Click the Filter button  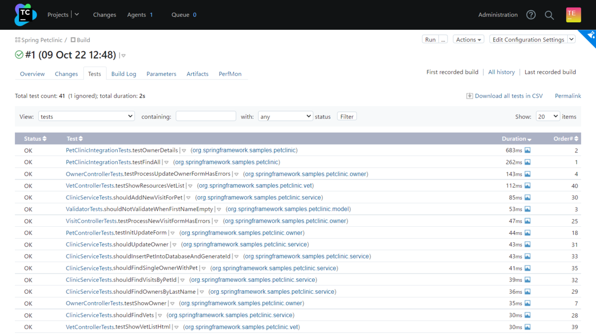[347, 117]
